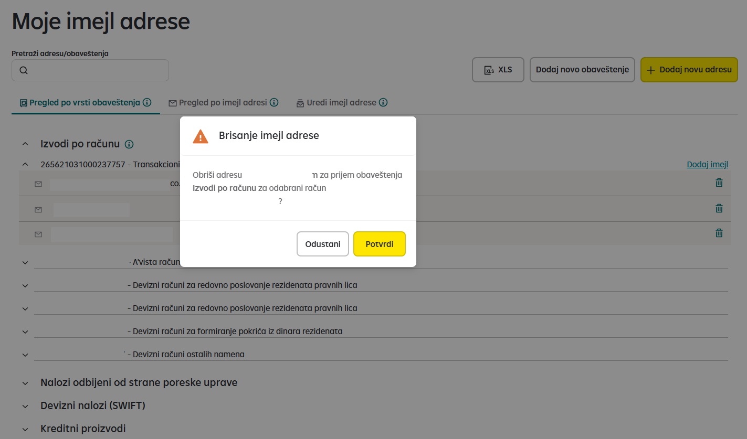
Task: Click the third row's trash delete icon
Action: point(719,233)
